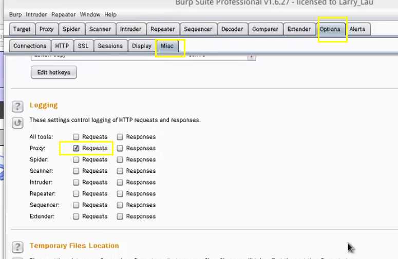This screenshot has height=259, width=398.
Task: Enable Intruder Responses logging
Action: [x=120, y=183]
